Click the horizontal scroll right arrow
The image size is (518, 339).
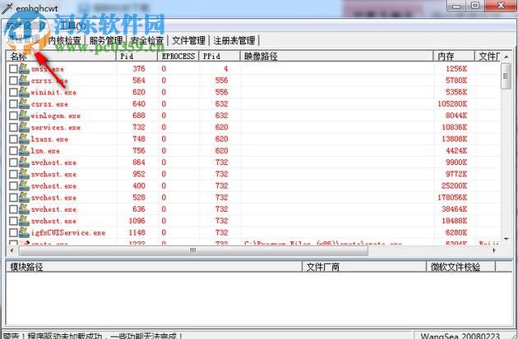coord(494,250)
